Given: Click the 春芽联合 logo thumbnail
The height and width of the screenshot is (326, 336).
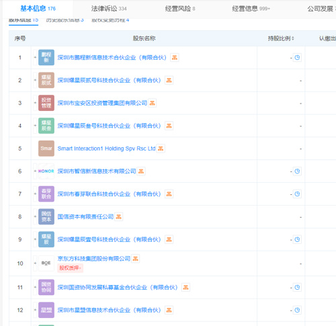Looking at the screenshot, I should click(46, 194).
